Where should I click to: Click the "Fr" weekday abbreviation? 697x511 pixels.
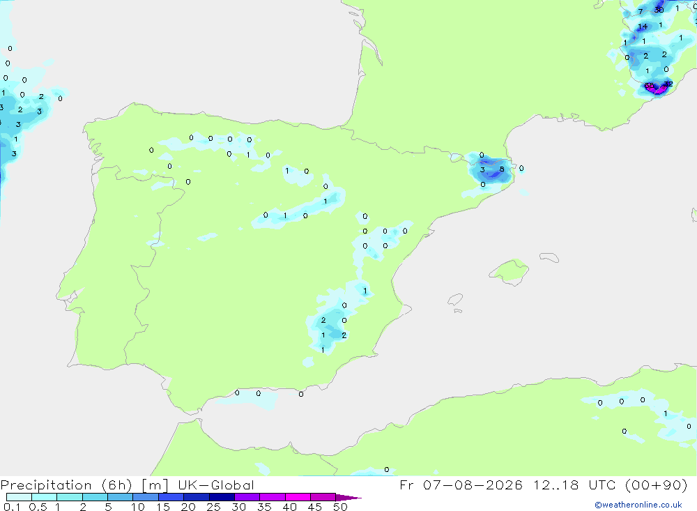click(x=406, y=485)
